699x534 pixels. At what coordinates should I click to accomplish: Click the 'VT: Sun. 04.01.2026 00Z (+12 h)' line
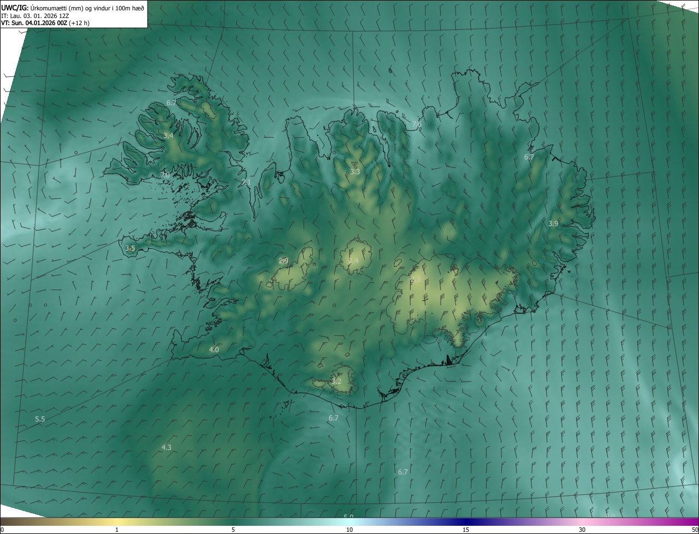tap(45, 23)
